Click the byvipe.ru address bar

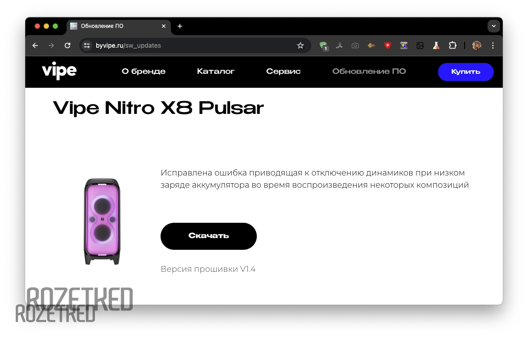pos(195,45)
